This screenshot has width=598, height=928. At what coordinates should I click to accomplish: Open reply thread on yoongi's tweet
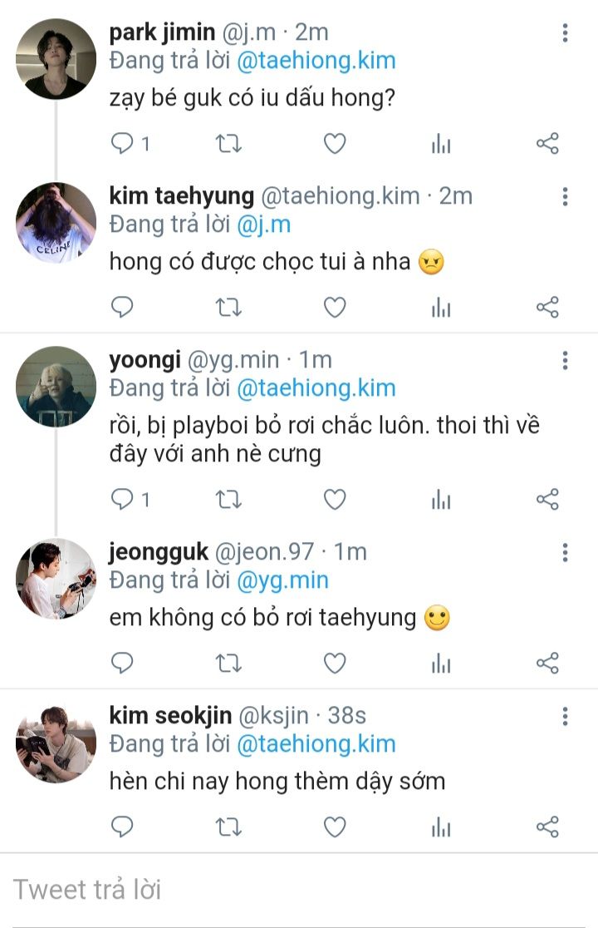pyautogui.click(x=123, y=499)
